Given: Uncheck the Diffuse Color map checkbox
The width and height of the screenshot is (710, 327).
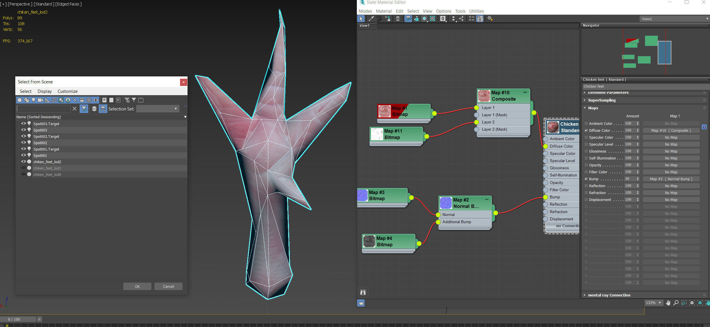Looking at the screenshot, I should (586, 130).
